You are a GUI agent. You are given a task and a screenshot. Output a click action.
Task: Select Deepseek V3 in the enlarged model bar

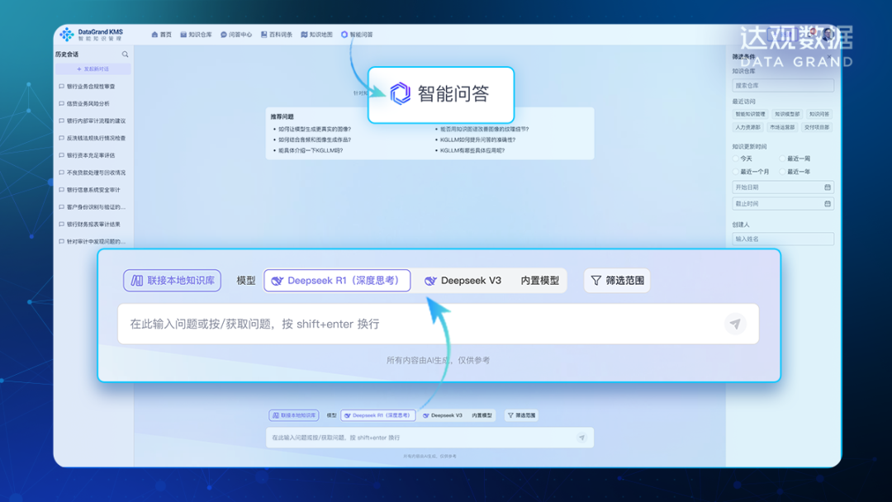463,281
